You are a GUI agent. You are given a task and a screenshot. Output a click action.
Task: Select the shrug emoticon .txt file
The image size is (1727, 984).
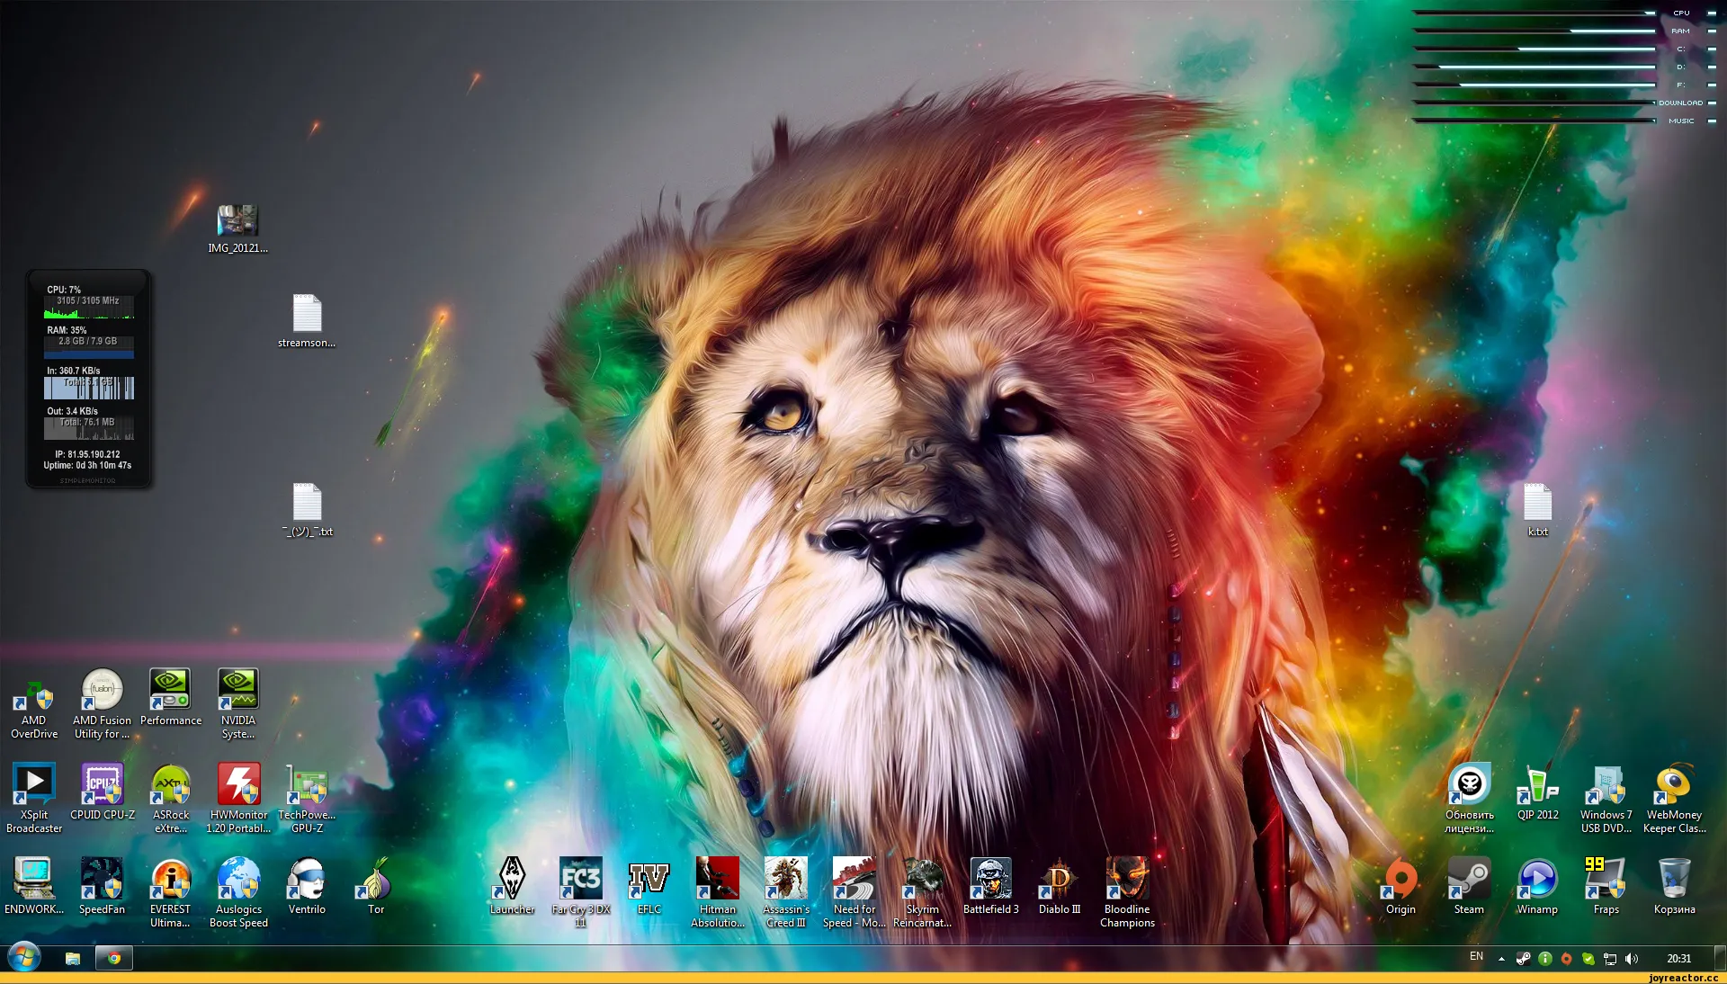click(x=307, y=510)
